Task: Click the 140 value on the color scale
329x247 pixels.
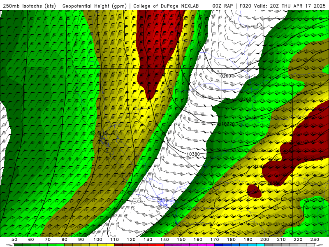Action: click(x=164, y=240)
